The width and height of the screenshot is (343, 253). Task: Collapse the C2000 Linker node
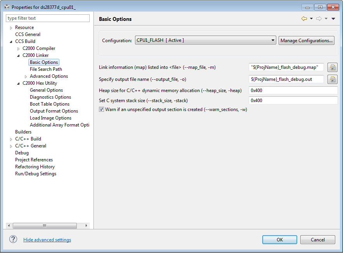pos(18,56)
